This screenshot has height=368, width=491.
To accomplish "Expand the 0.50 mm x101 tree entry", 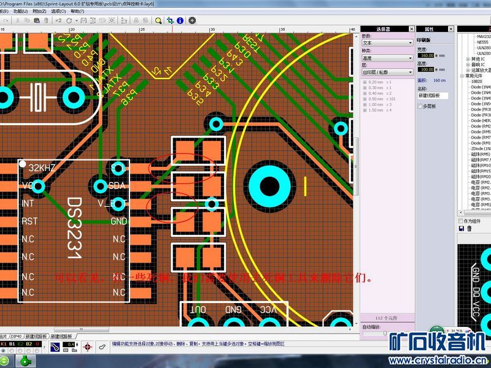I will pyautogui.click(x=365, y=99).
